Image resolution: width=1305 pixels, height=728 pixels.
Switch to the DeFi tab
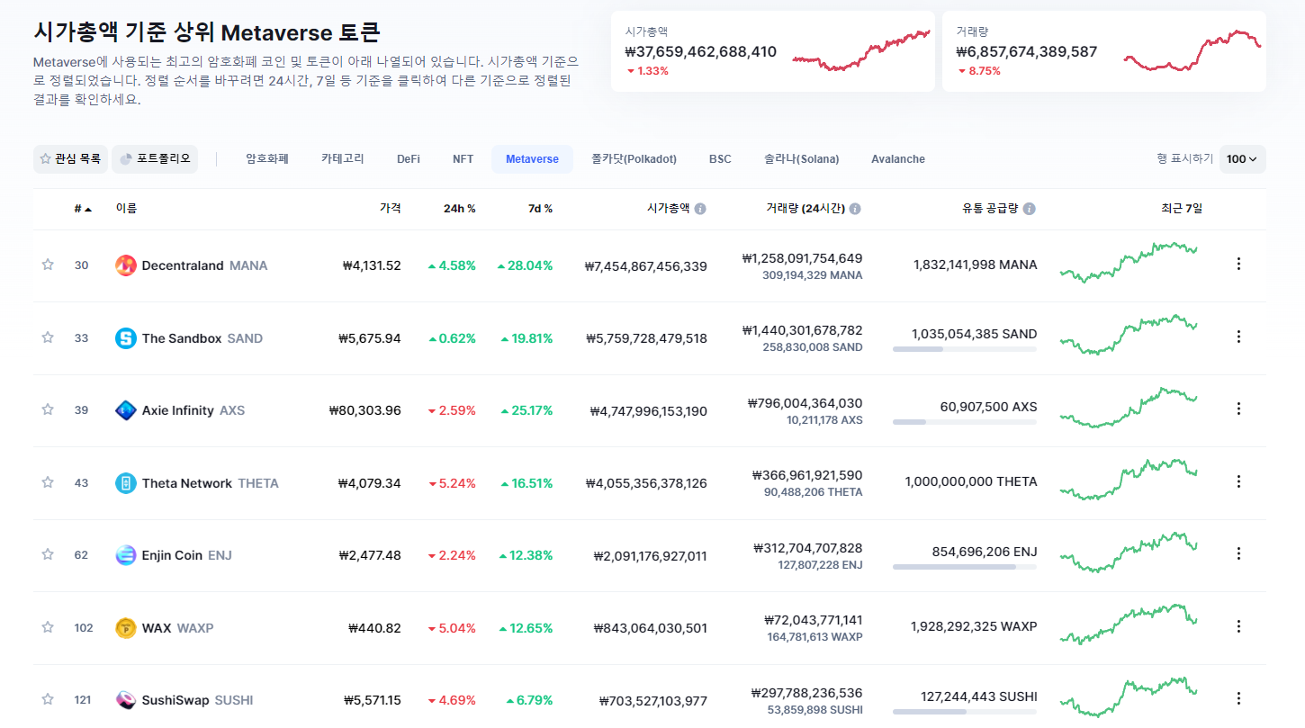click(409, 159)
